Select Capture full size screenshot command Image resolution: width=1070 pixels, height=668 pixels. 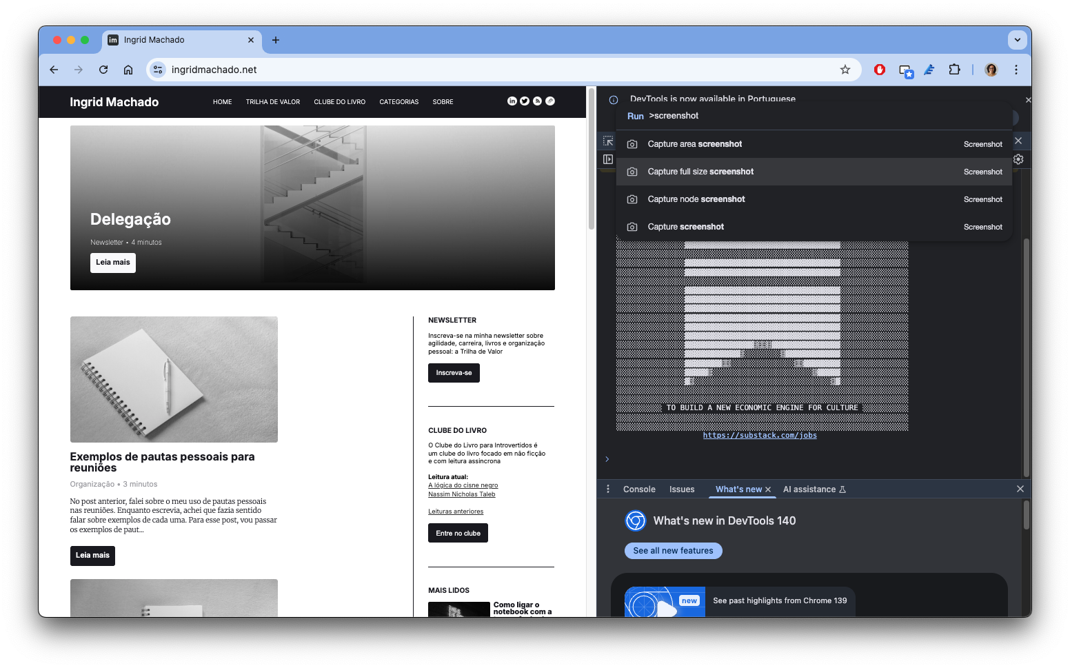700,172
